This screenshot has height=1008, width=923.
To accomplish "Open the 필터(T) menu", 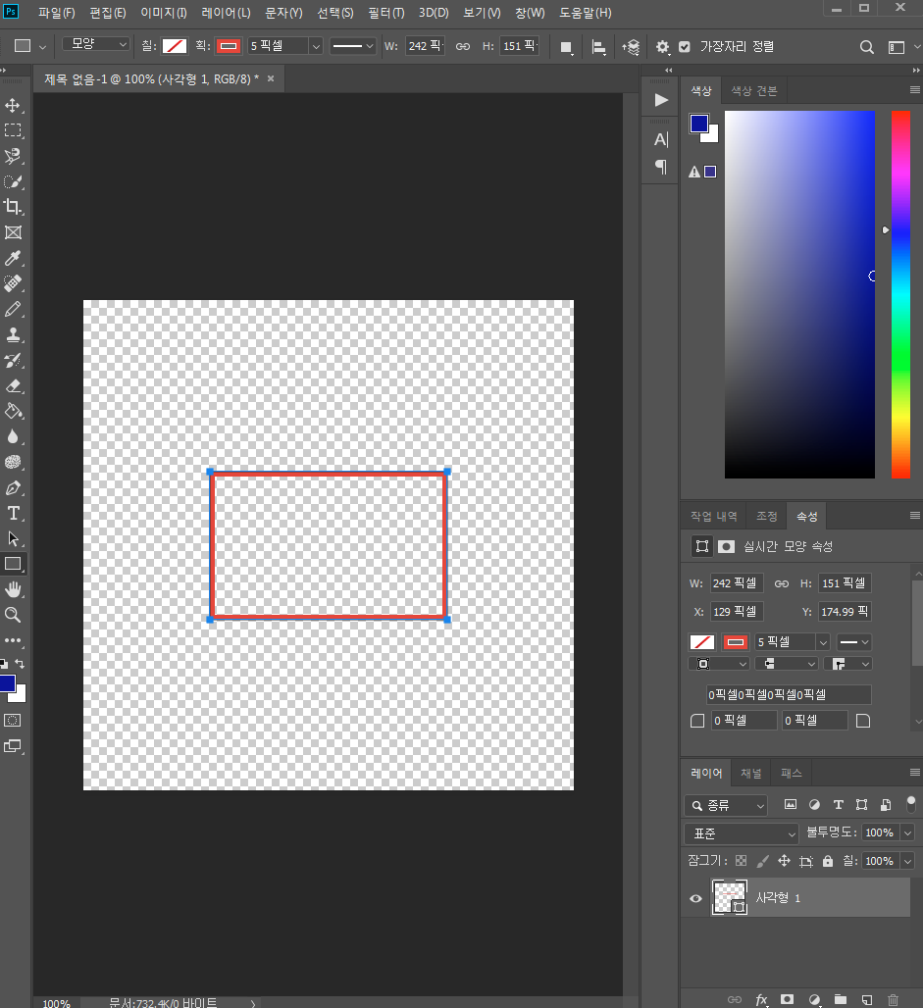I will coord(385,13).
